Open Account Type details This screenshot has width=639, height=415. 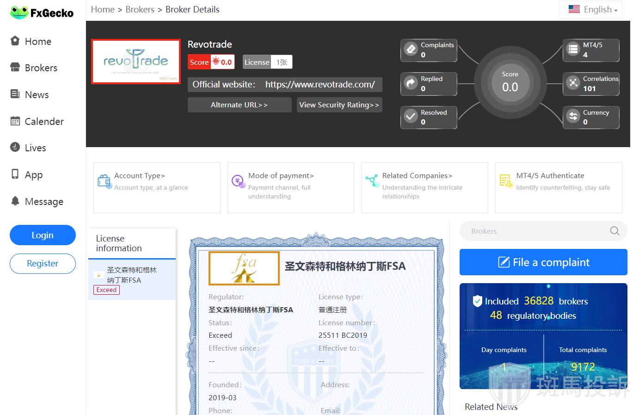point(139,176)
